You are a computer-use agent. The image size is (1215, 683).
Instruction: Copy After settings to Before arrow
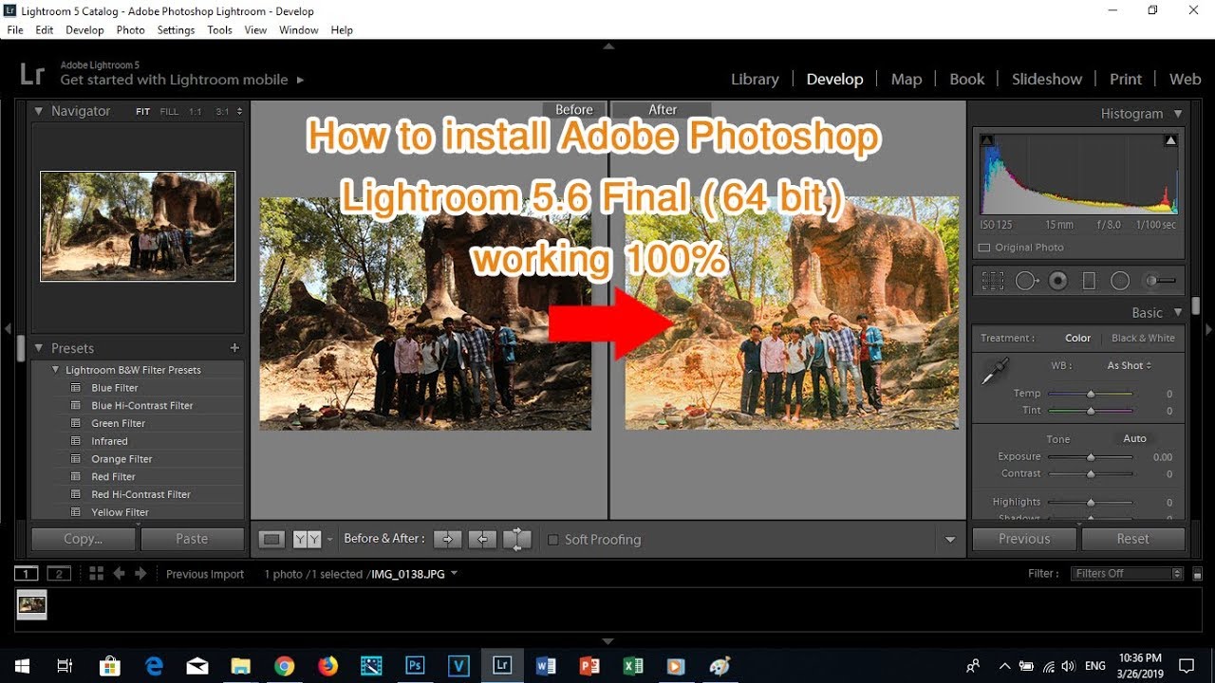482,539
